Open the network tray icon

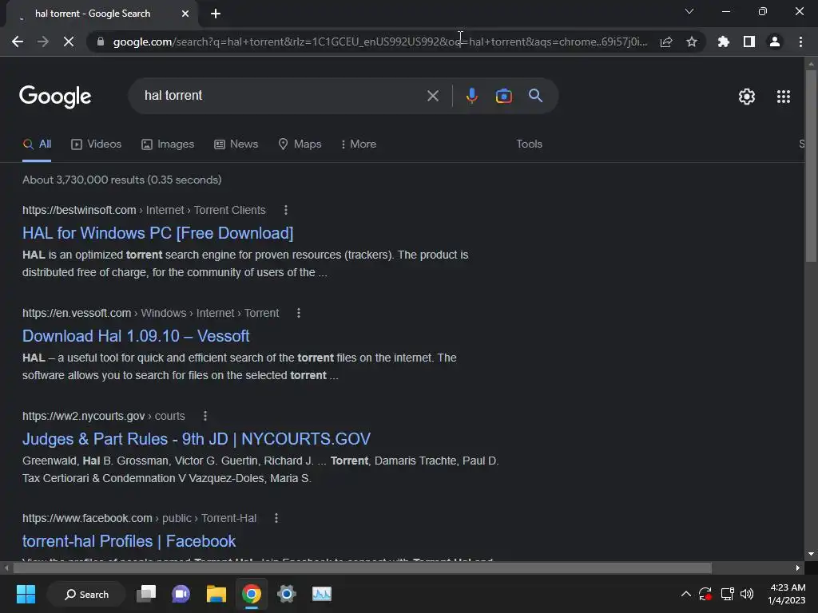pos(727,594)
